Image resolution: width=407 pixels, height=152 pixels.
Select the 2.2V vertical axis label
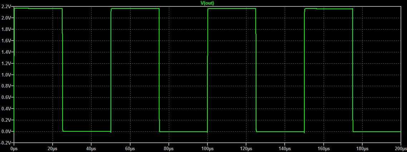click(x=6, y=6)
